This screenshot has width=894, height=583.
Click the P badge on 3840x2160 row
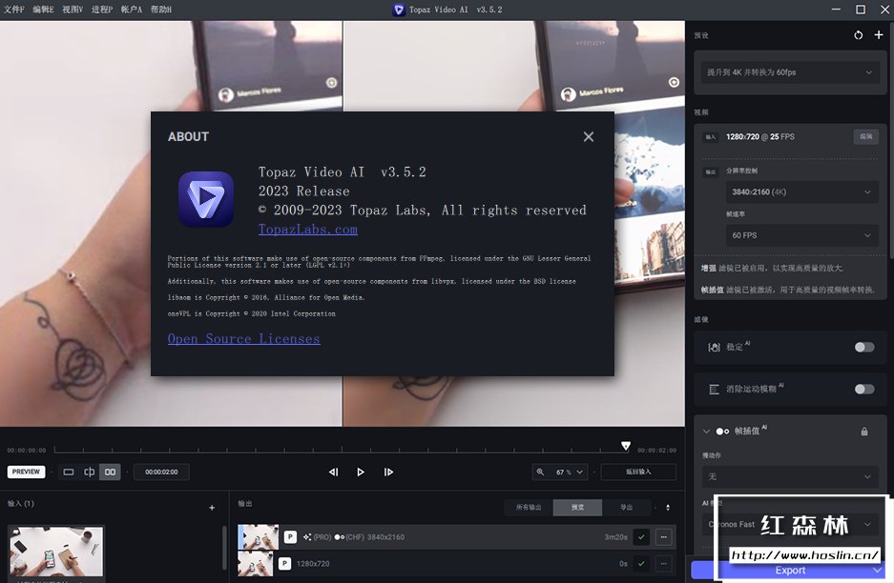point(290,537)
